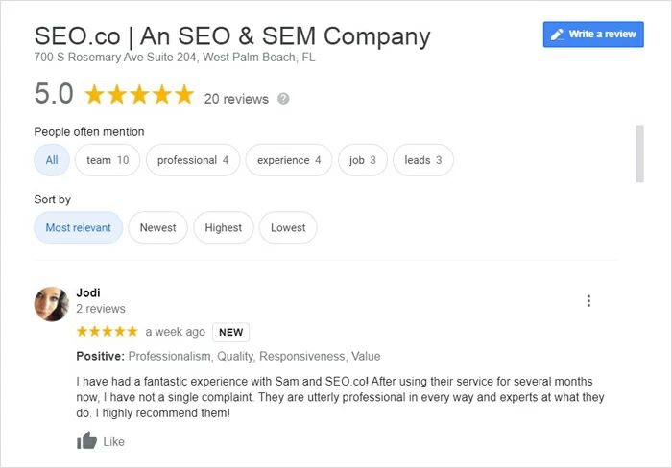Sort reviews by Most relevant
The image size is (672, 468).
click(x=79, y=227)
